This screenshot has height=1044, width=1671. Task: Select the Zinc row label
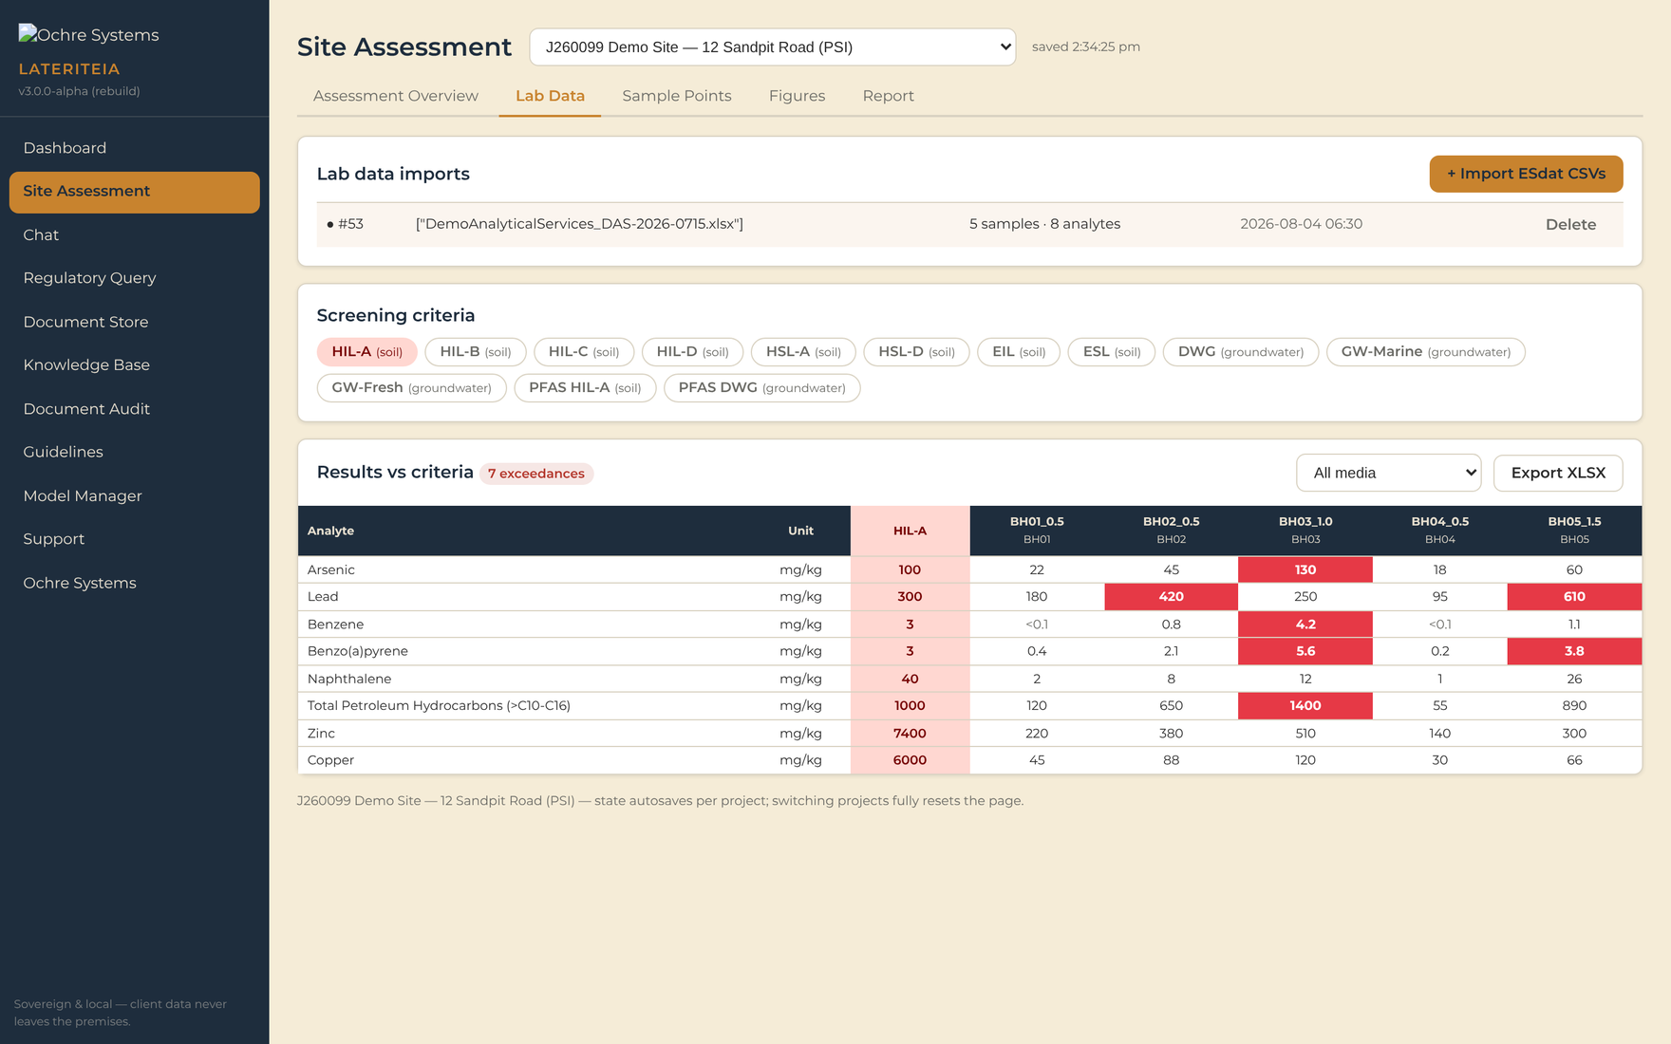321,734
